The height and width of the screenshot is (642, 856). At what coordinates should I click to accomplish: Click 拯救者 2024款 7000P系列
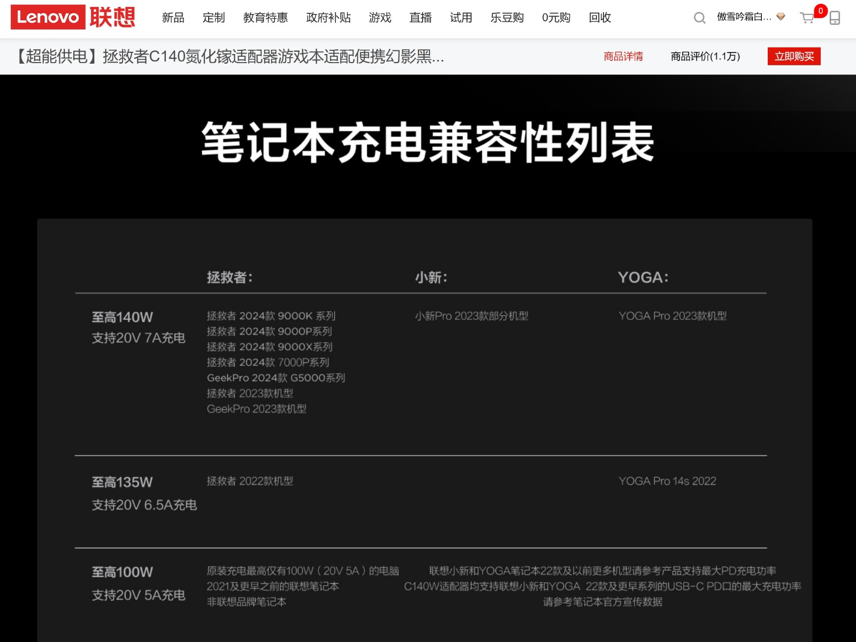click(x=268, y=362)
